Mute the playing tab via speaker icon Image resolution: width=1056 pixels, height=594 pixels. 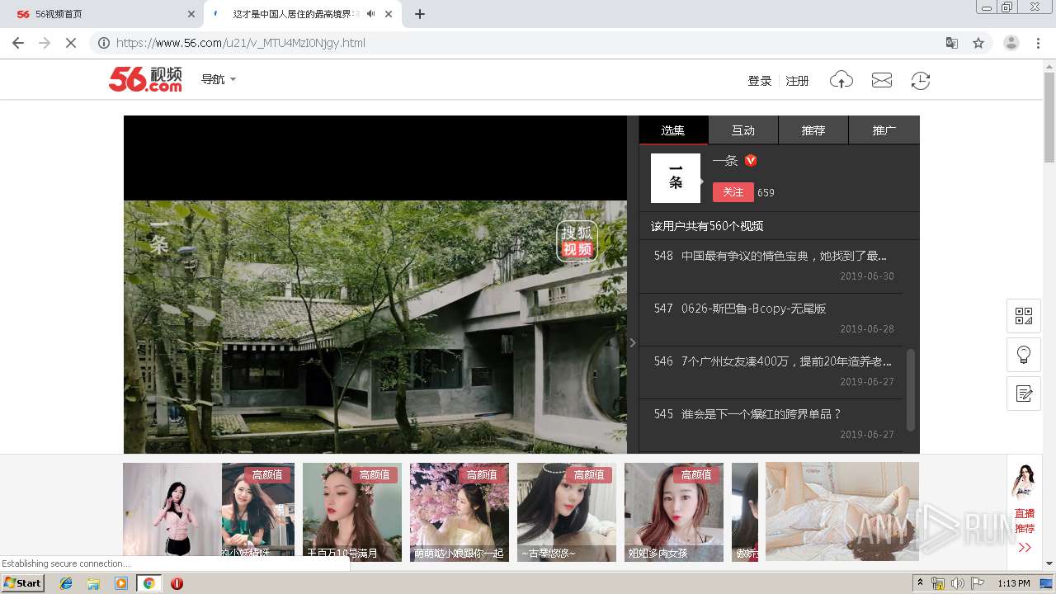click(371, 14)
